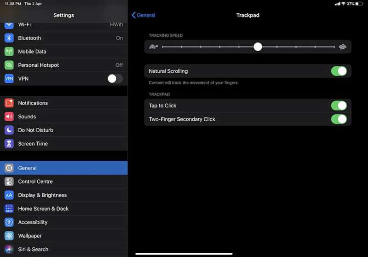Open Home Screen & Dock settings
This screenshot has width=368, height=257.
pyautogui.click(x=43, y=209)
